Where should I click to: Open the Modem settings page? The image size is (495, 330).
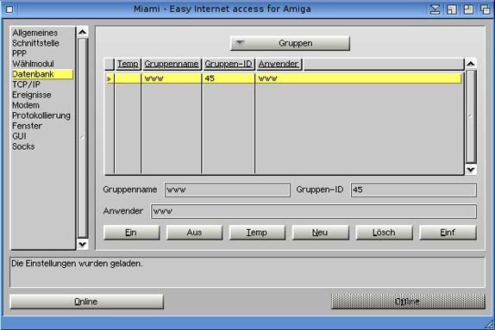pyautogui.click(x=26, y=105)
